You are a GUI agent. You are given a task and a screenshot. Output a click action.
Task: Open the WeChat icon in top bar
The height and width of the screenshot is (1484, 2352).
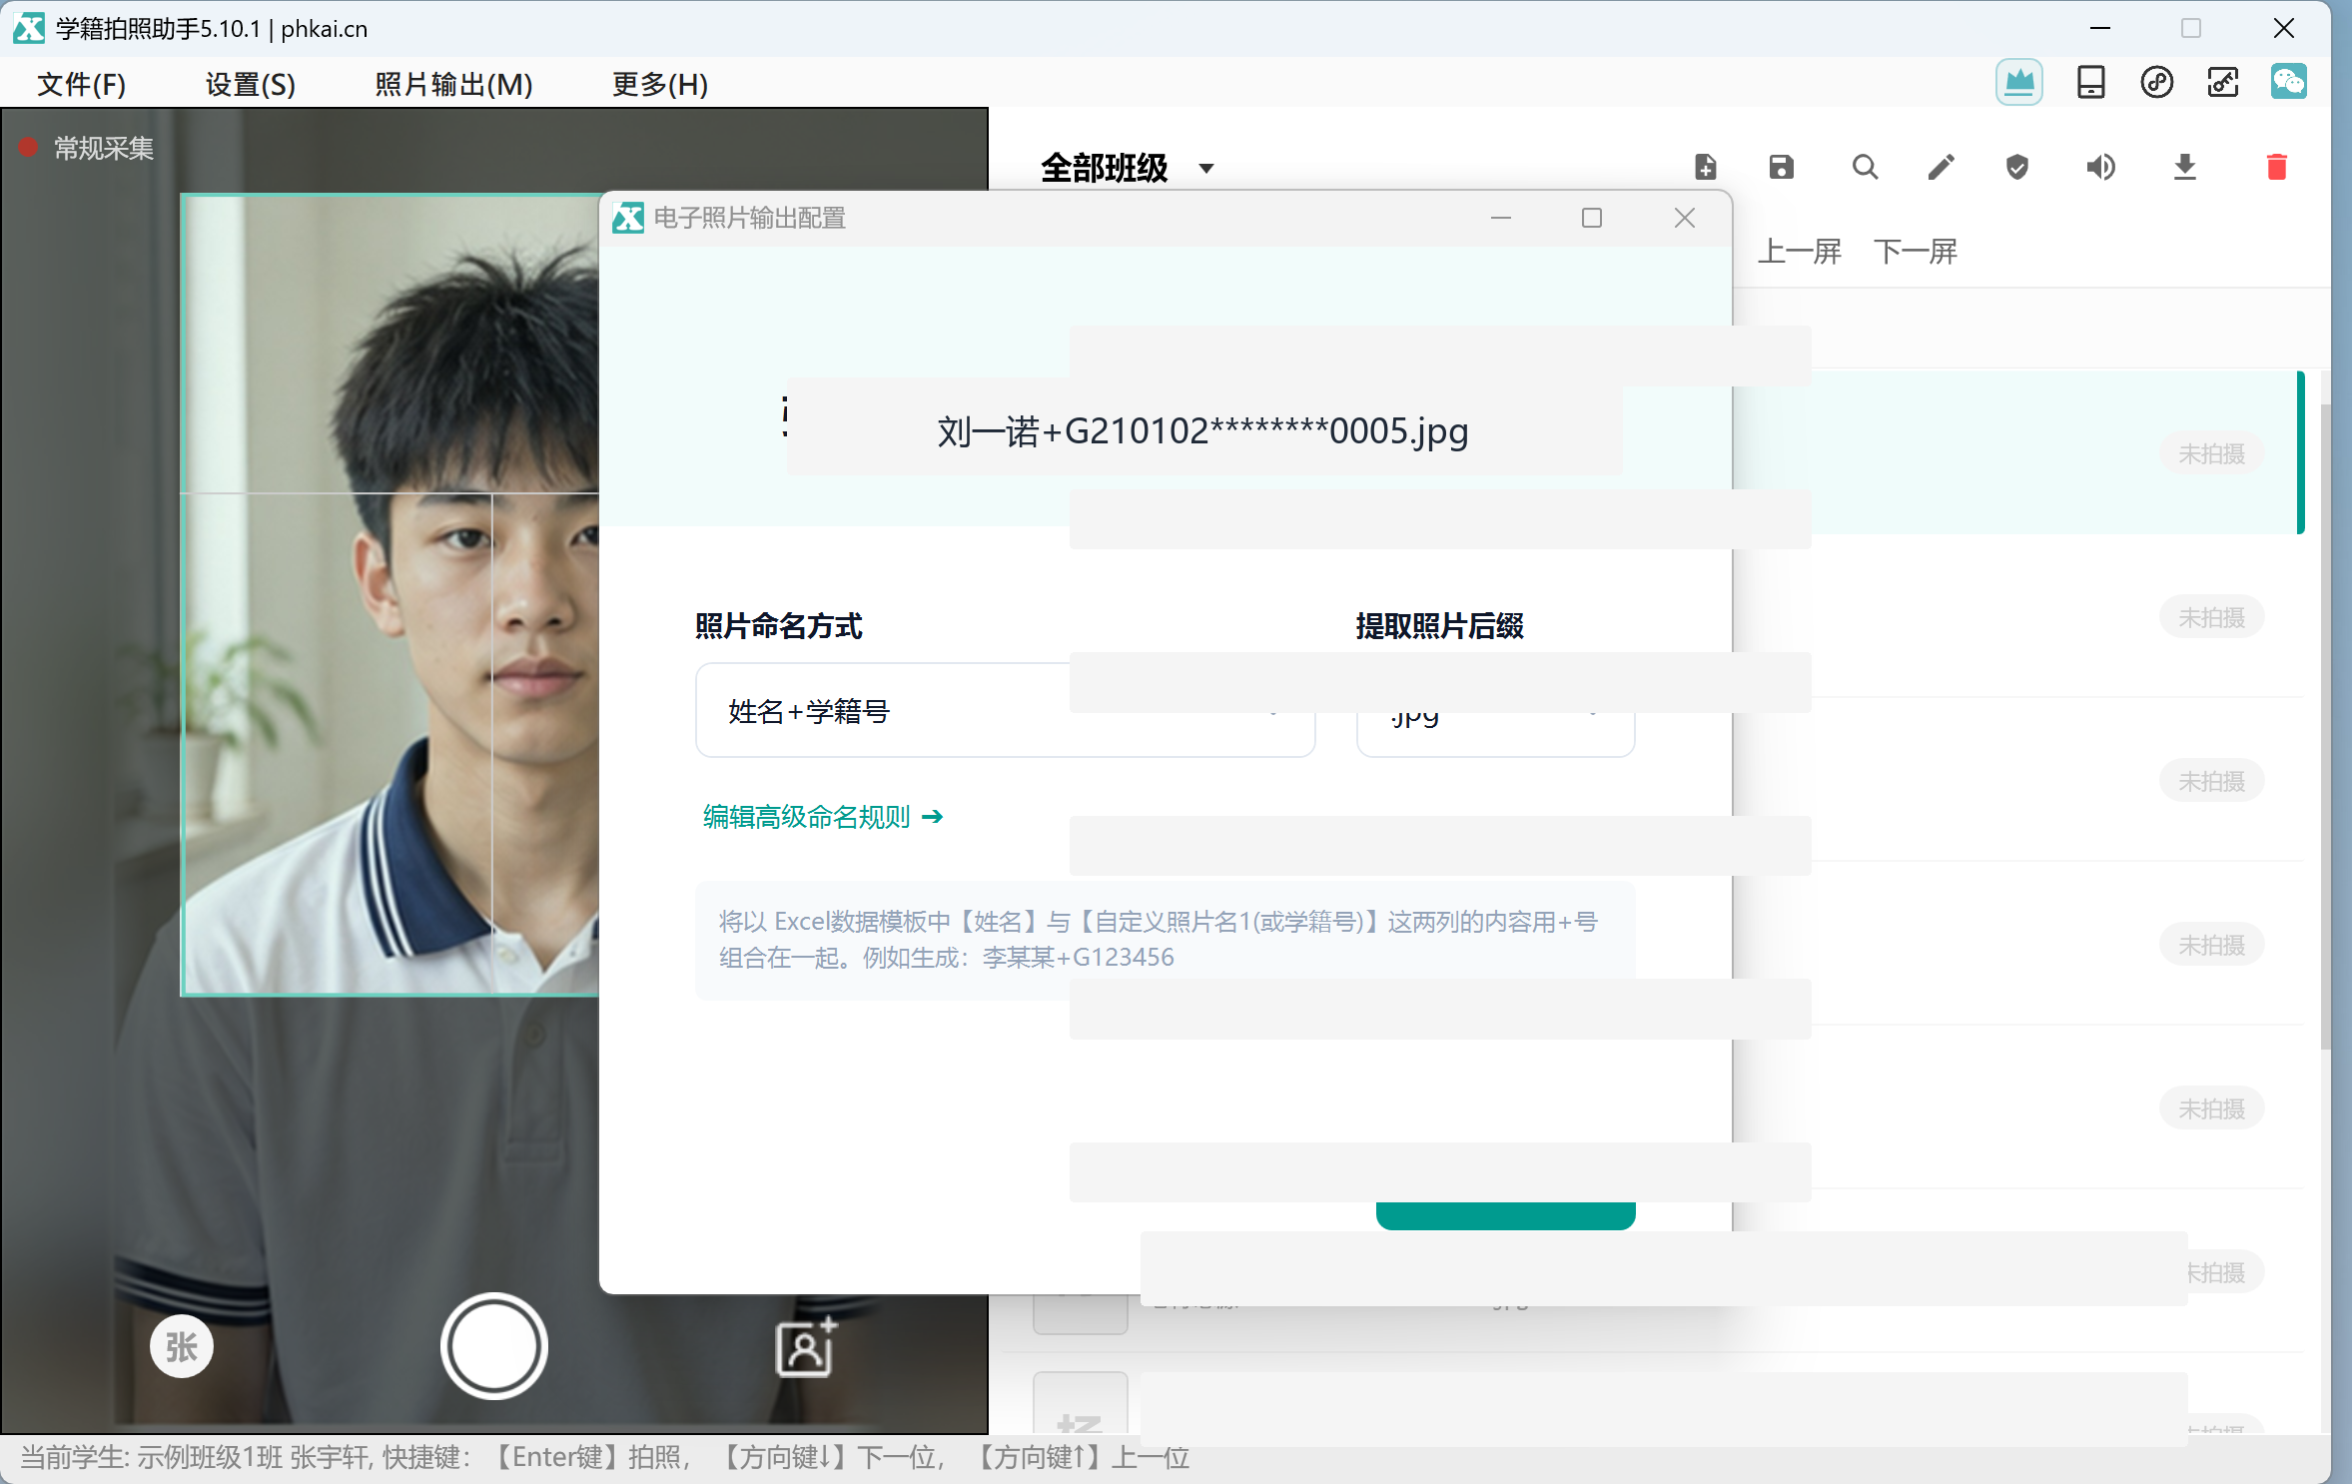click(2288, 82)
